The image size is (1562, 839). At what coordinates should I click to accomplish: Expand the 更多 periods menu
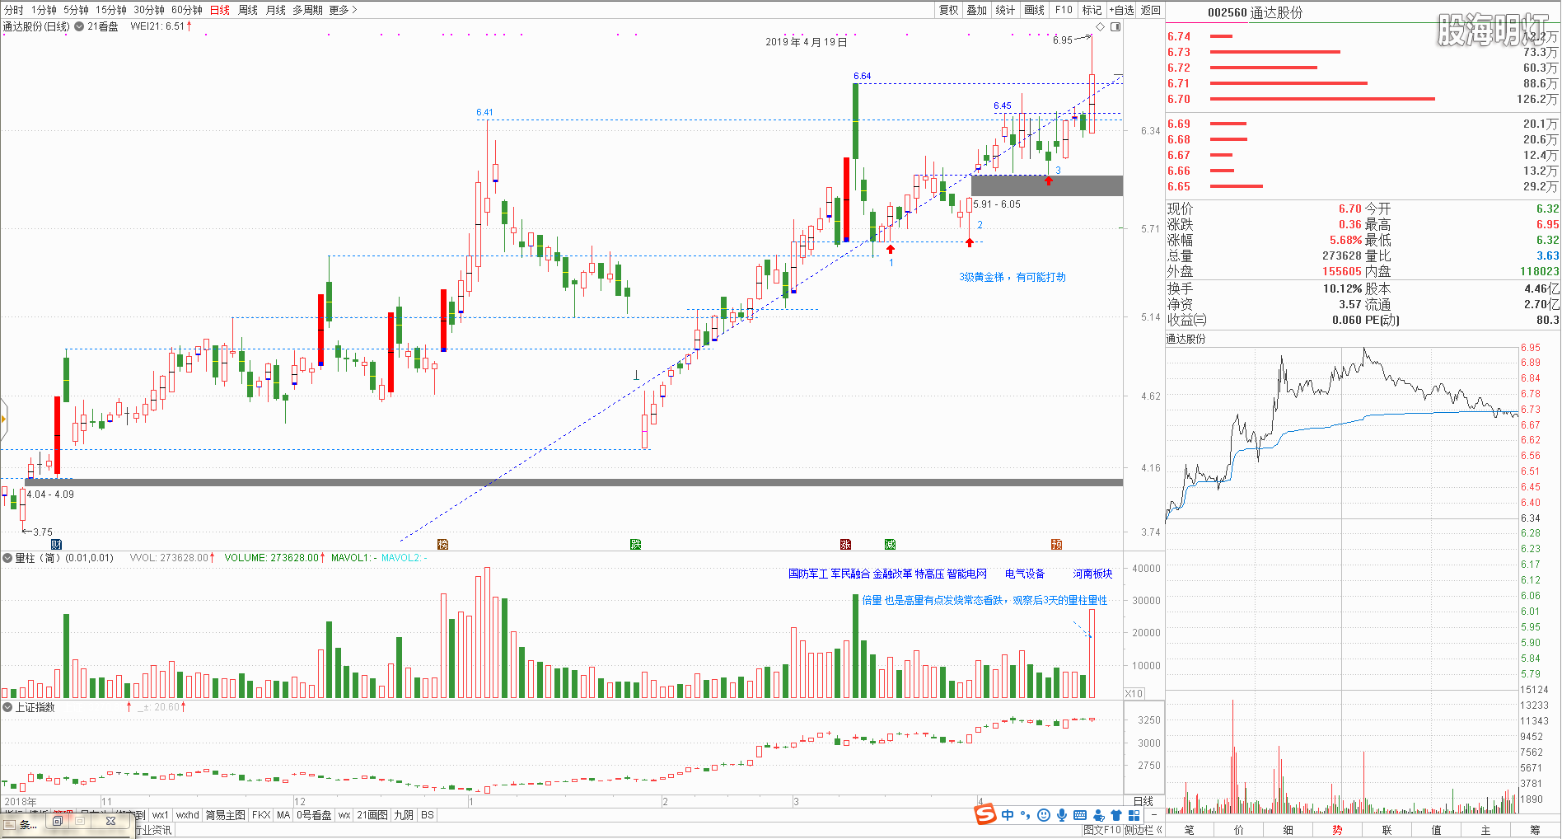click(343, 10)
